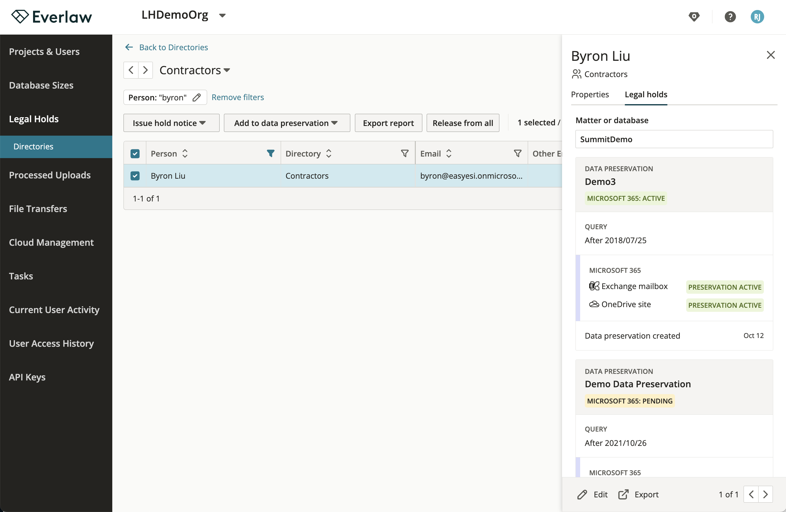This screenshot has width=786, height=512.
Task: Sort by Directory column arrows
Action: click(329, 153)
